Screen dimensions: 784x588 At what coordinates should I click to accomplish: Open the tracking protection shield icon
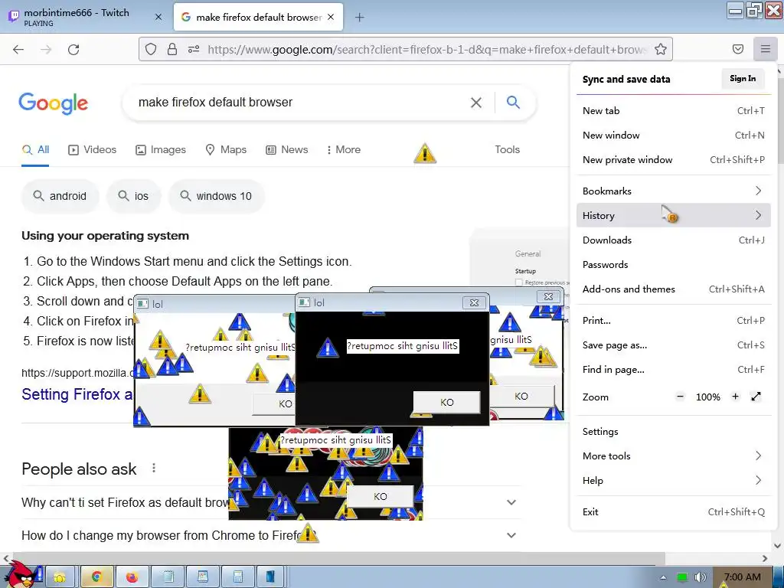(x=151, y=49)
